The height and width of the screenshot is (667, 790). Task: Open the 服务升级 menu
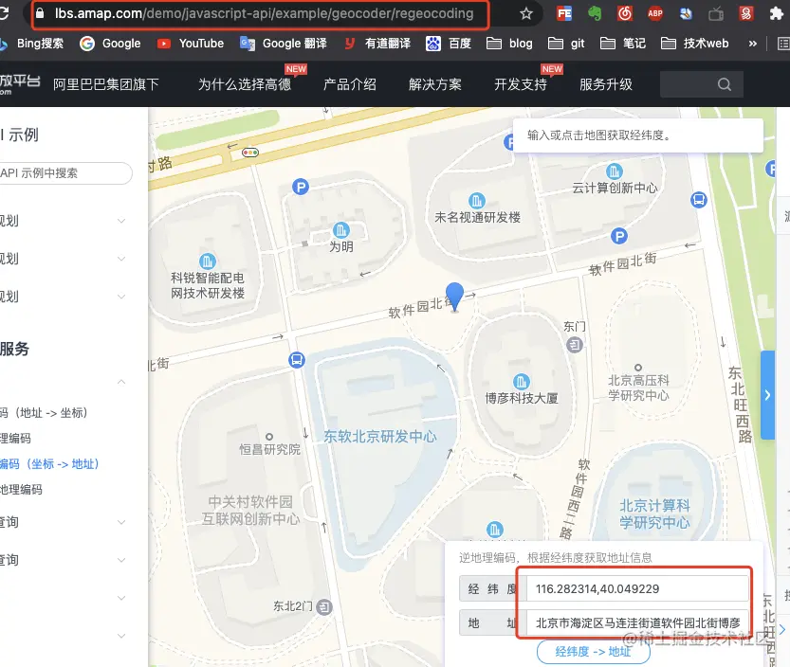point(606,84)
